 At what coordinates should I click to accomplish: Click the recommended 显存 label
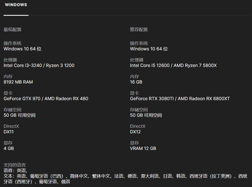click(134, 143)
